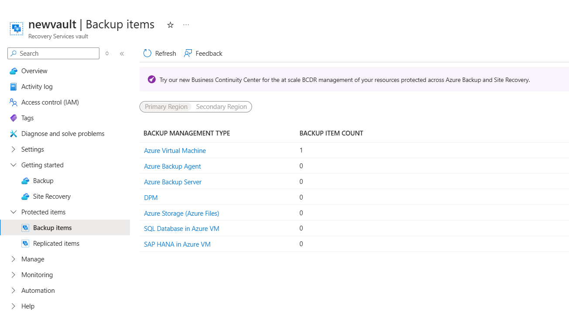Screen dimensions: 569x322
Task: Click the Tags icon in sidebar
Action: (14, 118)
